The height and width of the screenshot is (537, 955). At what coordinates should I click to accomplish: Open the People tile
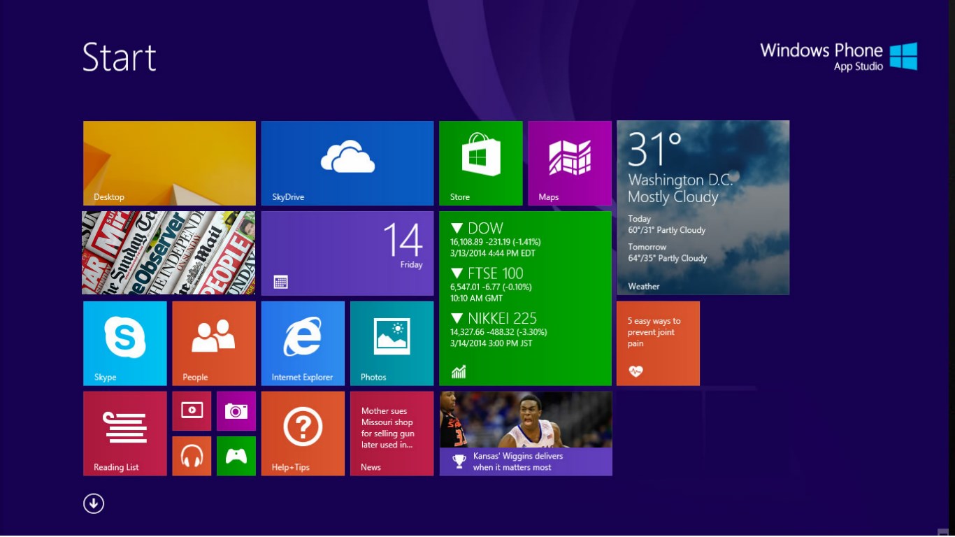[x=214, y=343]
